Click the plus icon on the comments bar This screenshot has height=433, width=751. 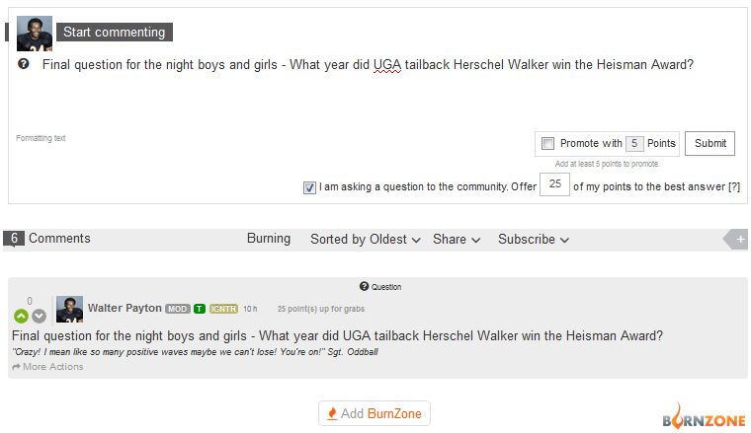coord(740,240)
